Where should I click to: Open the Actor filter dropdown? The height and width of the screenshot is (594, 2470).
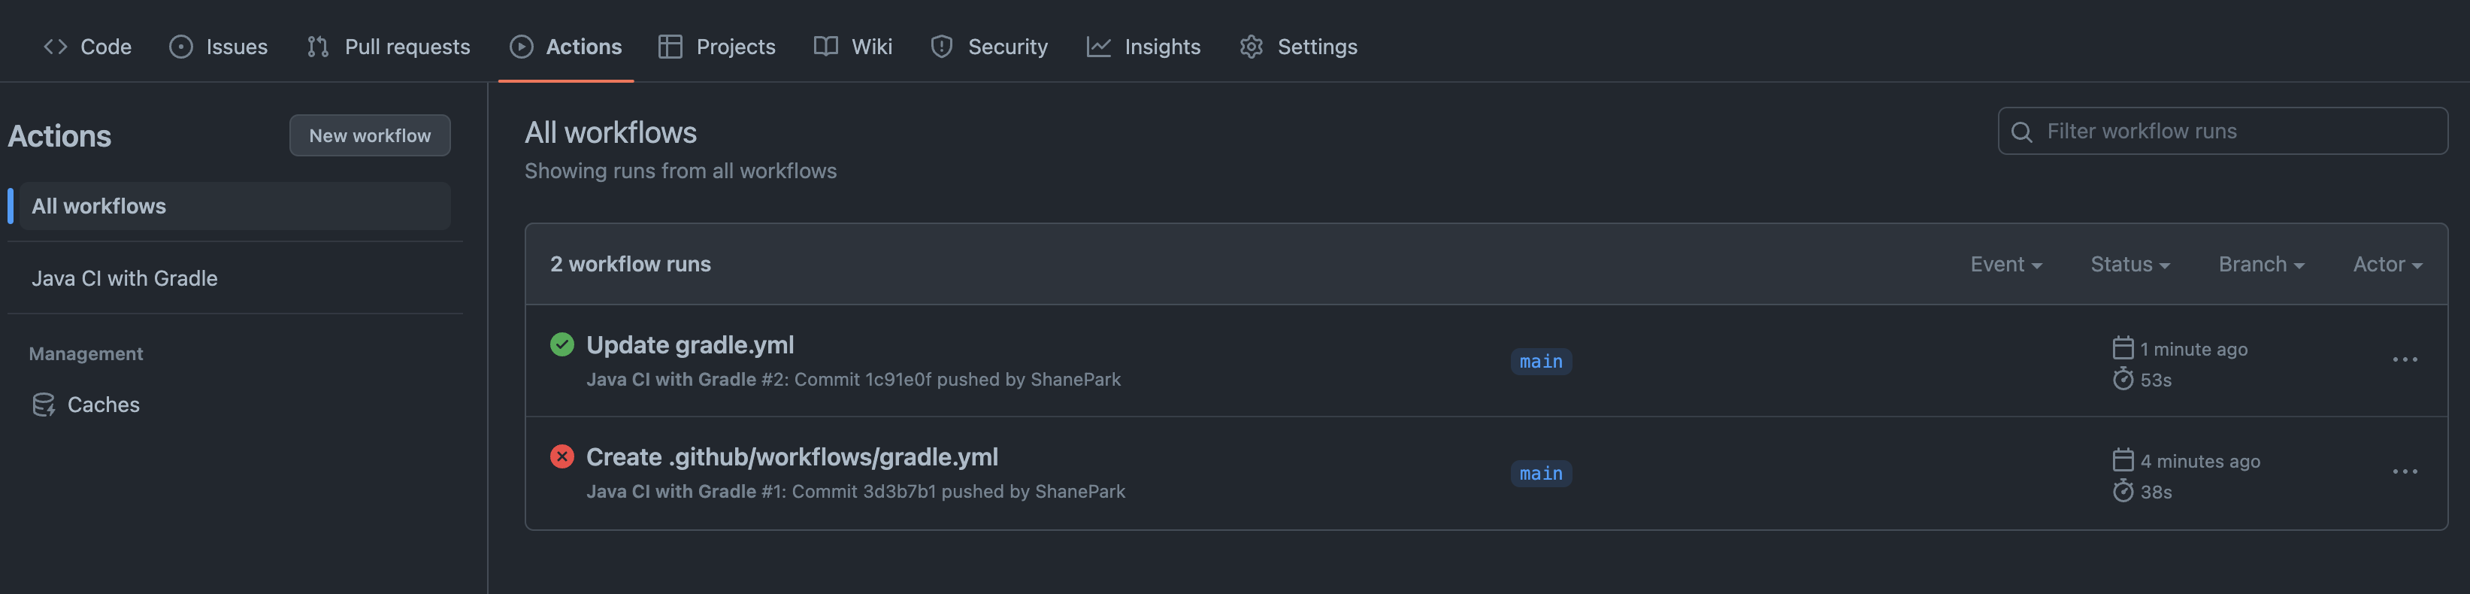click(2387, 265)
